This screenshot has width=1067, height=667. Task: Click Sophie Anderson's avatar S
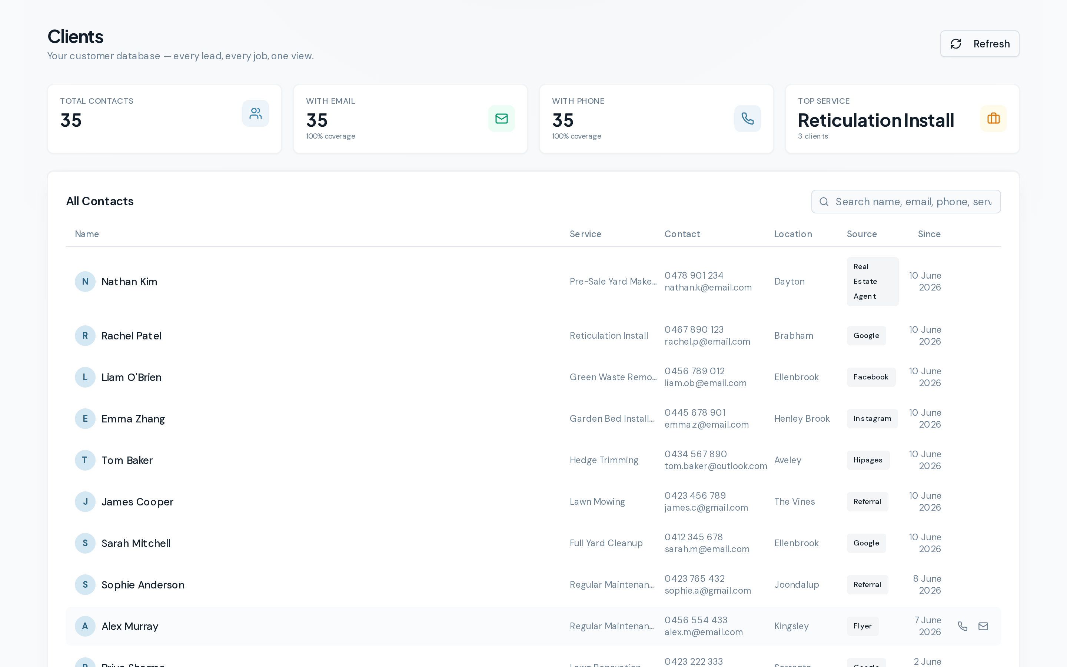[x=85, y=584]
